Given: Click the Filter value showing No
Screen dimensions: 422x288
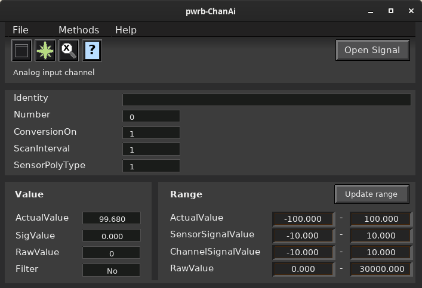Looking at the screenshot, I should coord(112,270).
